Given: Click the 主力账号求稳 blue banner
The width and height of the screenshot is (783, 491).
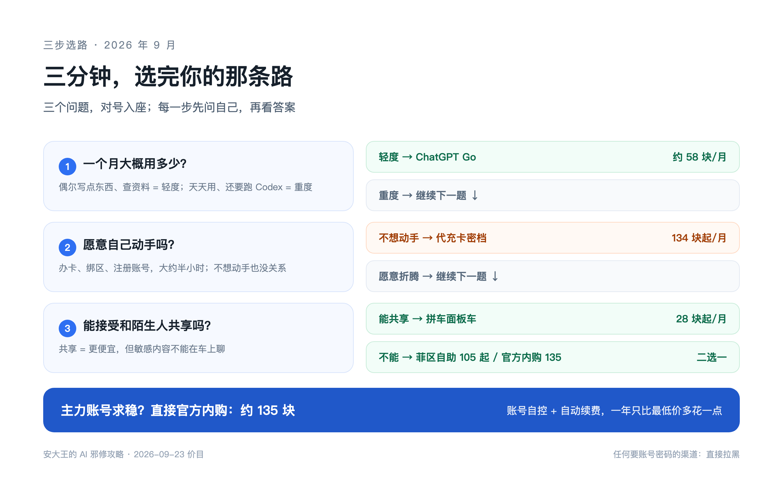Looking at the screenshot, I should (391, 410).
